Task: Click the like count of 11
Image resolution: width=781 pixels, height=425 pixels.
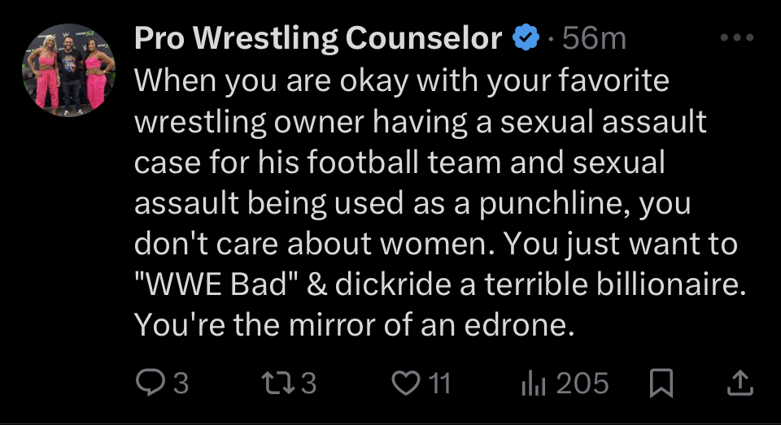Action: click(439, 382)
